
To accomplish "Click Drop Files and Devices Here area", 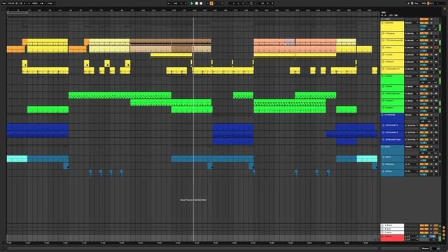I will 193,200.
